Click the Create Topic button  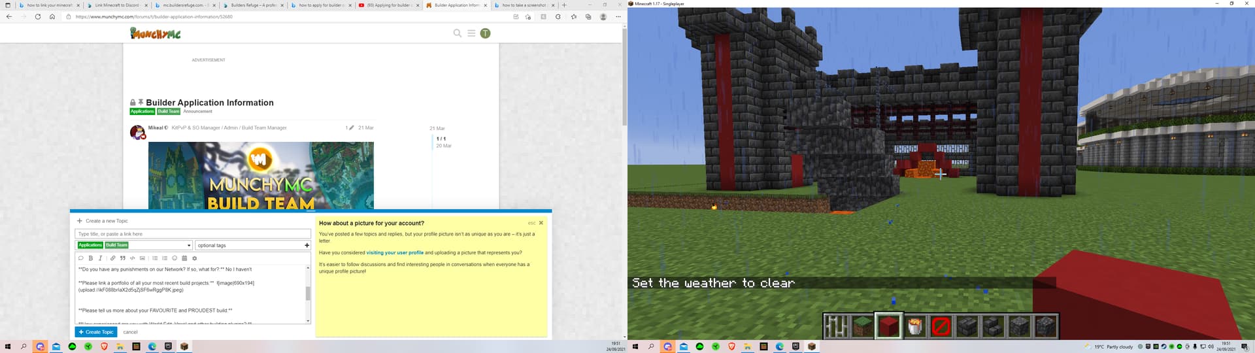point(96,332)
